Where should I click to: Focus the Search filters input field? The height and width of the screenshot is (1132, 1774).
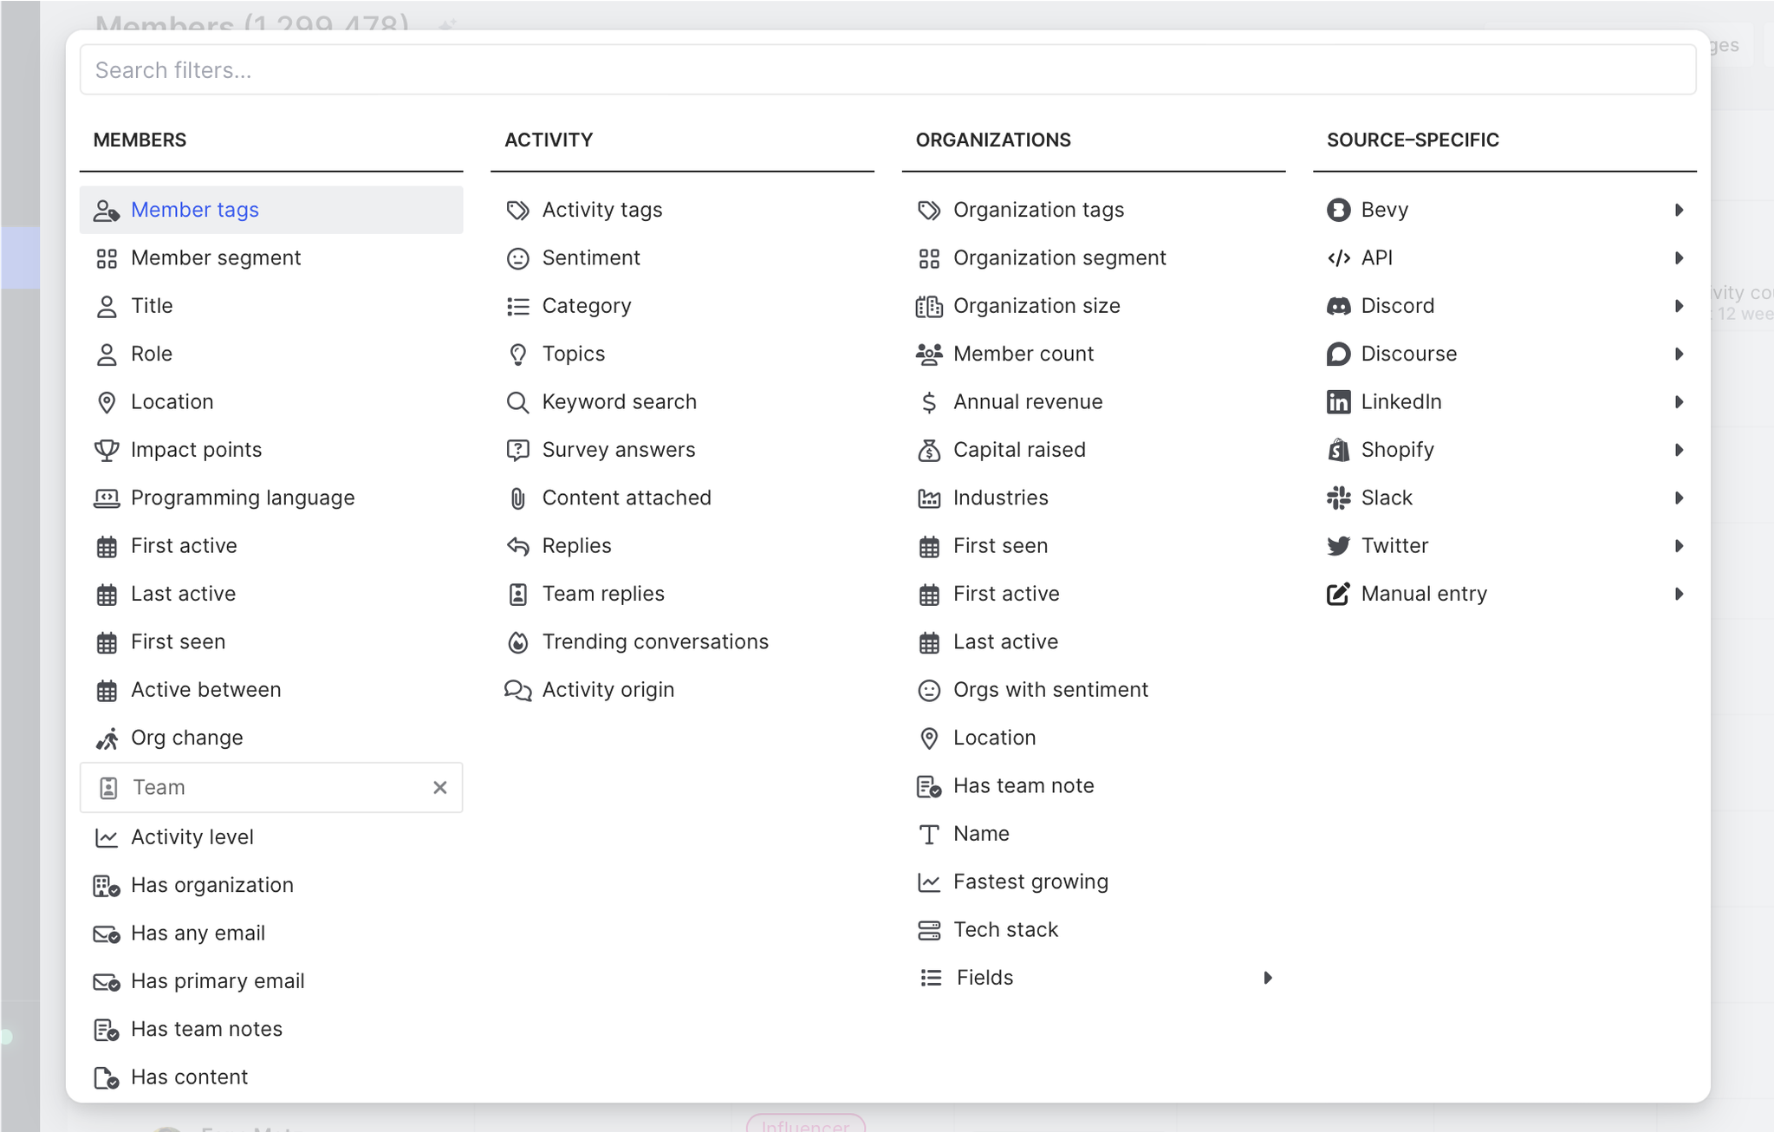pos(887,70)
